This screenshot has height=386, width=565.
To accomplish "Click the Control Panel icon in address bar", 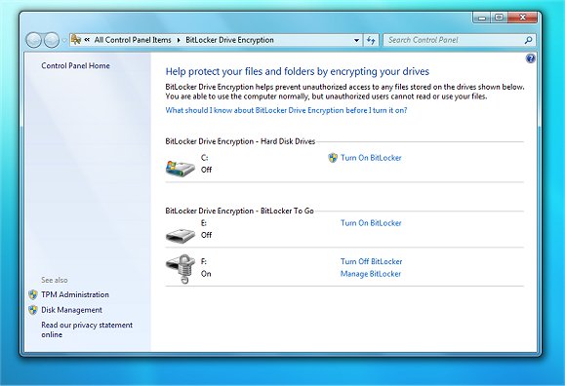I will point(76,40).
